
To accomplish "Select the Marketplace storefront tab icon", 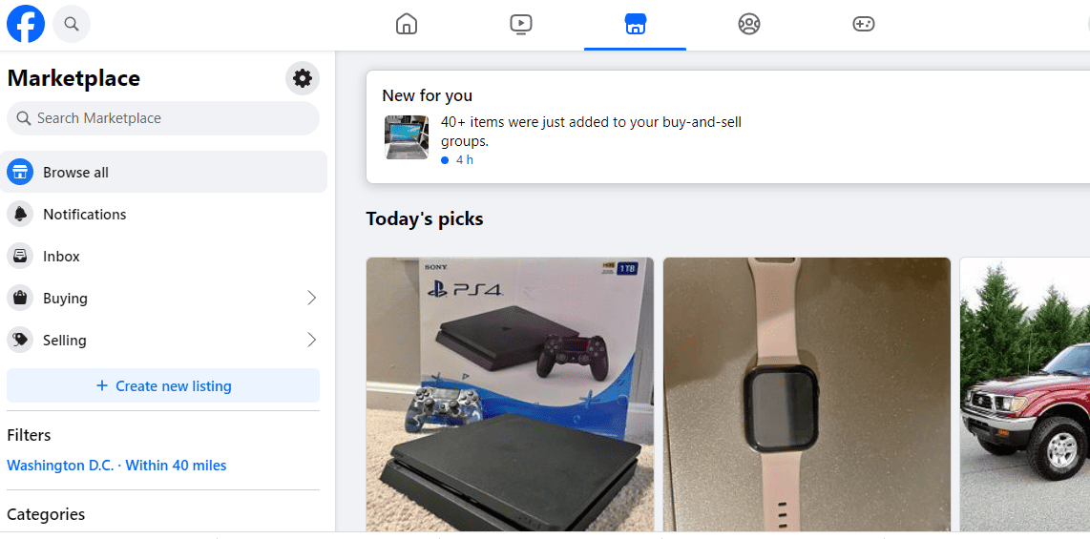I will point(635,25).
